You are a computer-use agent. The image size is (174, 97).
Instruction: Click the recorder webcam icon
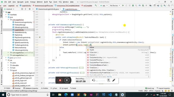[x=108, y=80]
